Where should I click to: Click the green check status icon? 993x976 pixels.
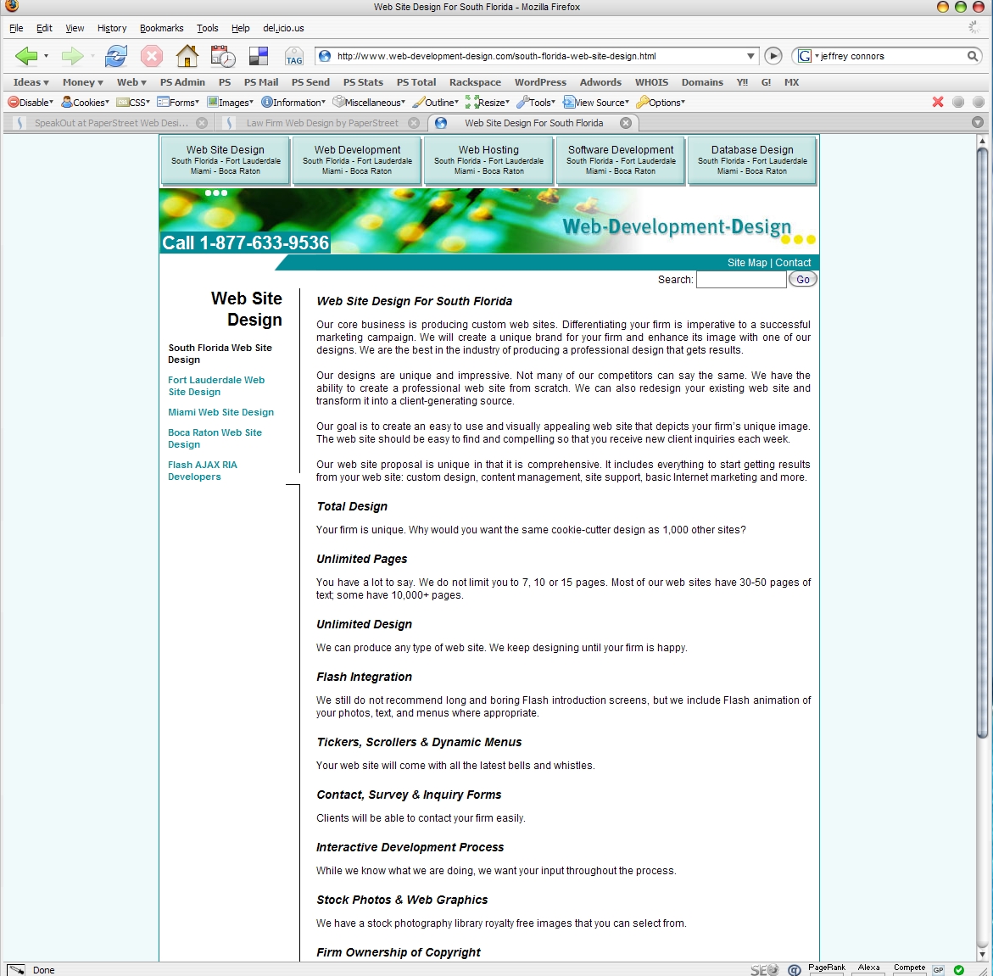pyautogui.click(x=959, y=970)
